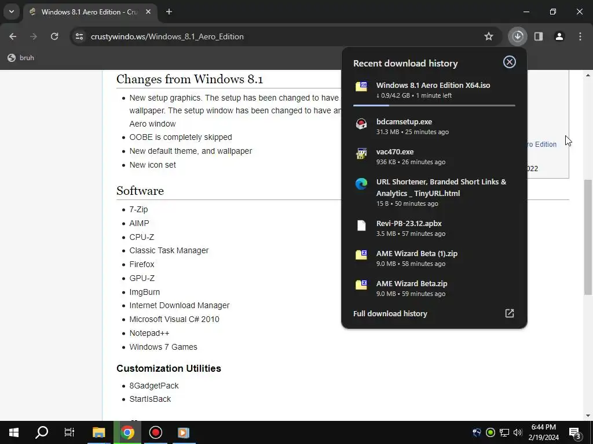This screenshot has height=444, width=593.
Task: Click the TinyURL.html Edge icon
Action: 361,184
